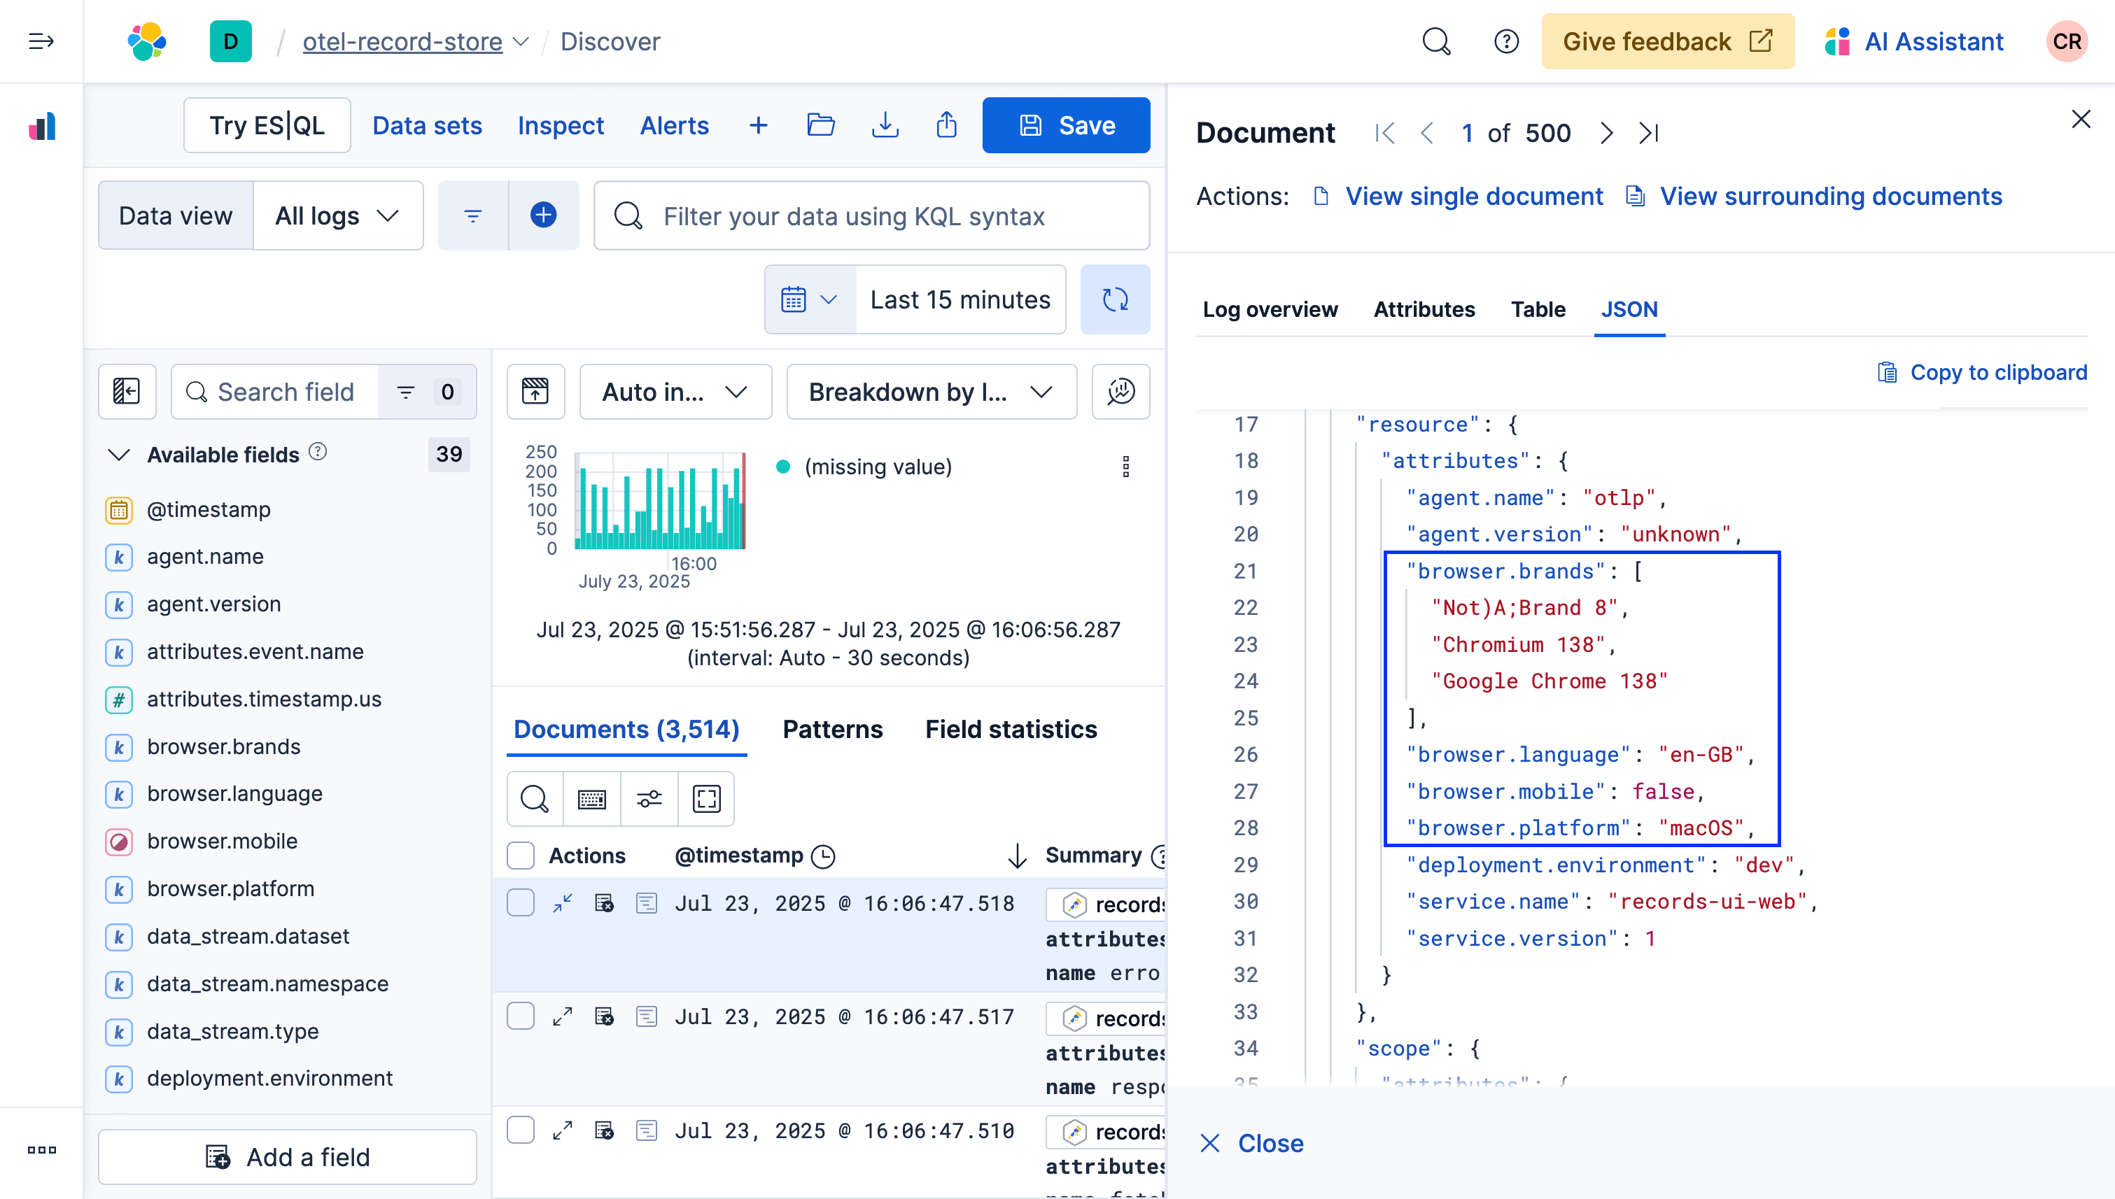Viewport: 2115px width, 1199px height.
Task: Open grid keyboard shortcuts icon
Action: (591, 798)
